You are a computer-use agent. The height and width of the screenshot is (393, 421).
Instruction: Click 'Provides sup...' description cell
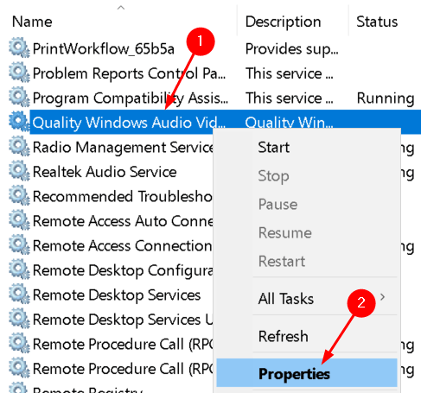(x=291, y=49)
